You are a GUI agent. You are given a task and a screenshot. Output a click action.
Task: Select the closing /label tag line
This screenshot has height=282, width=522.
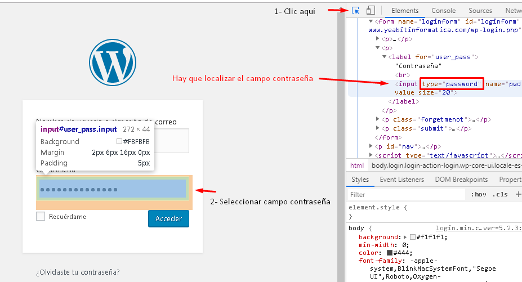(x=404, y=101)
